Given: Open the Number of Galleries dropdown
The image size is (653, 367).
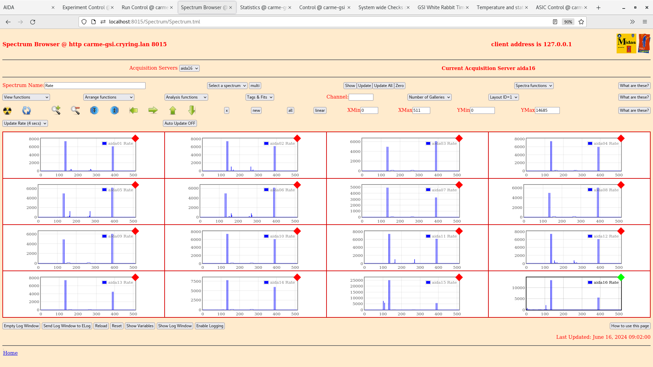Looking at the screenshot, I should (429, 97).
